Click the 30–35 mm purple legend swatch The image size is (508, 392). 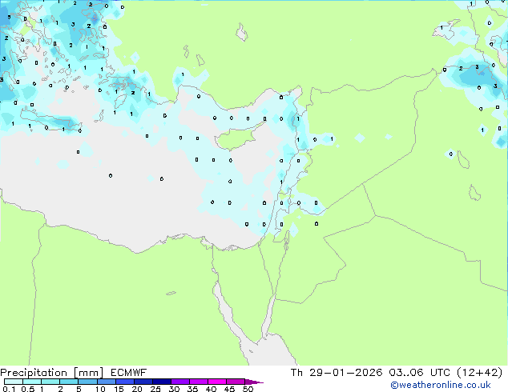(180, 382)
